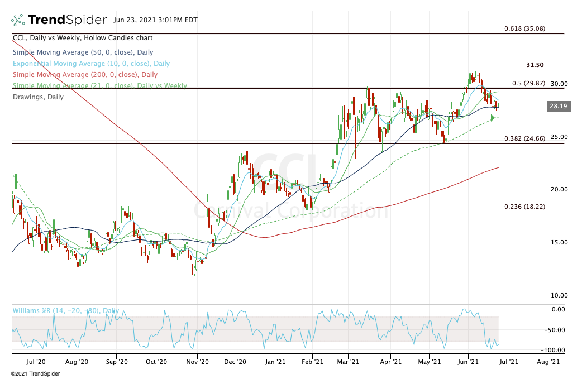This screenshot has width=582, height=379.
Task: Click the TrendSpider brand name text
Action: tap(67, 20)
